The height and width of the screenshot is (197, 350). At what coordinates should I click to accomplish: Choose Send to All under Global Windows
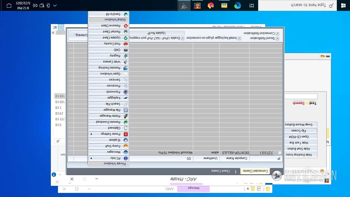point(109,14)
